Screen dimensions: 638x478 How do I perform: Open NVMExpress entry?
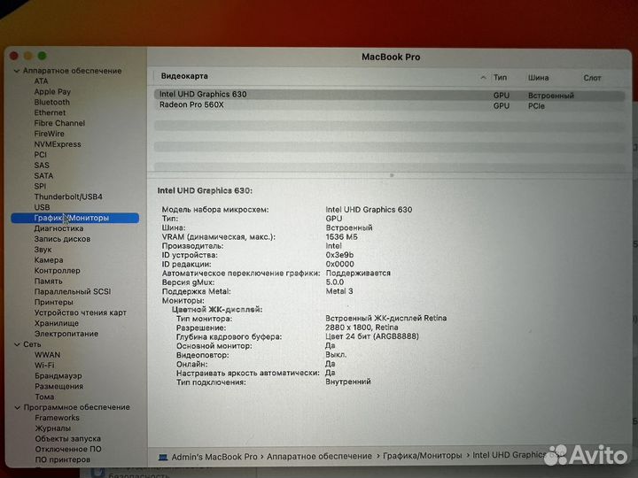pyautogui.click(x=58, y=144)
